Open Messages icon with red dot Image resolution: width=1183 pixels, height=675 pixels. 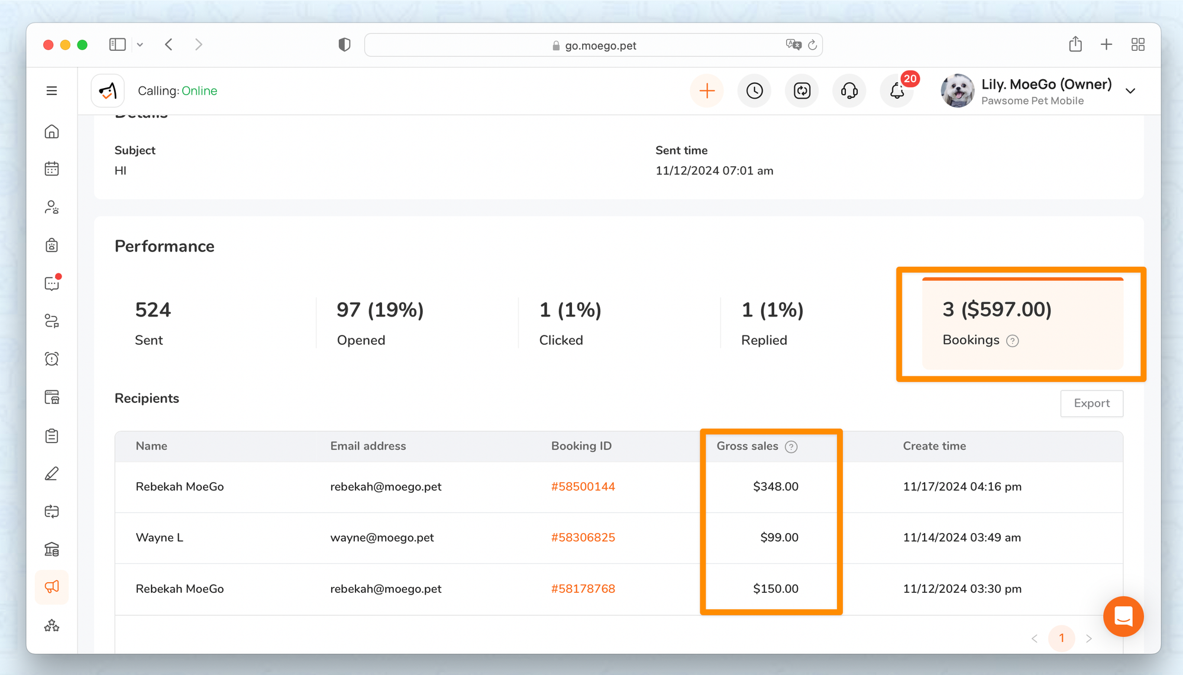pyautogui.click(x=51, y=283)
